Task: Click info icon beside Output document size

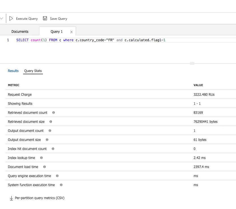Action: point(47,140)
